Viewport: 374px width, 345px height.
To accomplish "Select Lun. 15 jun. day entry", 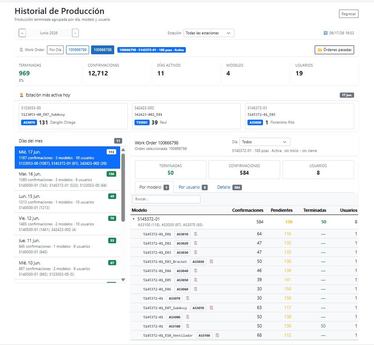I will coord(67,202).
